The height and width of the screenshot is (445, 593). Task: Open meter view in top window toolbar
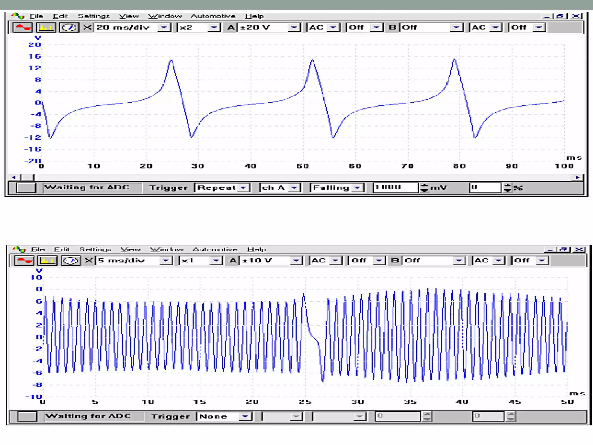coord(69,28)
